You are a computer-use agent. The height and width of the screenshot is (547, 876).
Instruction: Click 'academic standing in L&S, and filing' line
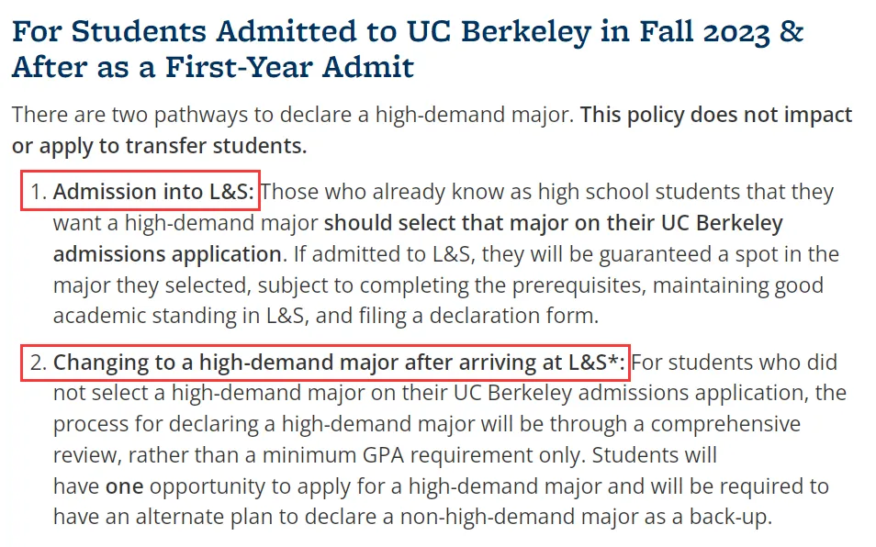(326, 316)
